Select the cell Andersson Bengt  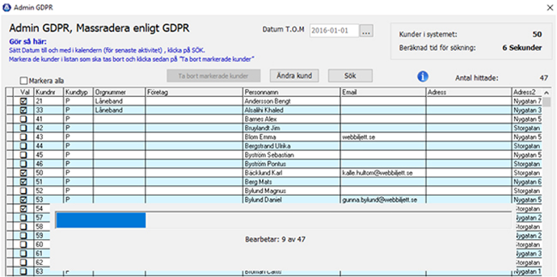click(x=291, y=101)
